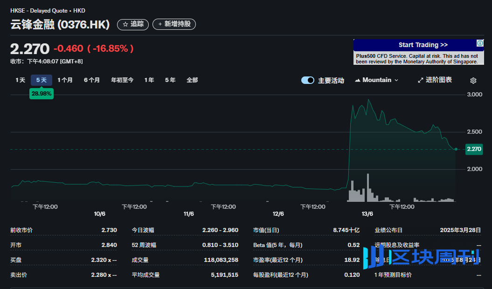The width and height of the screenshot is (492, 289).
Task: Click the 平均成交量 5,191,515 value
Action: (x=224, y=275)
